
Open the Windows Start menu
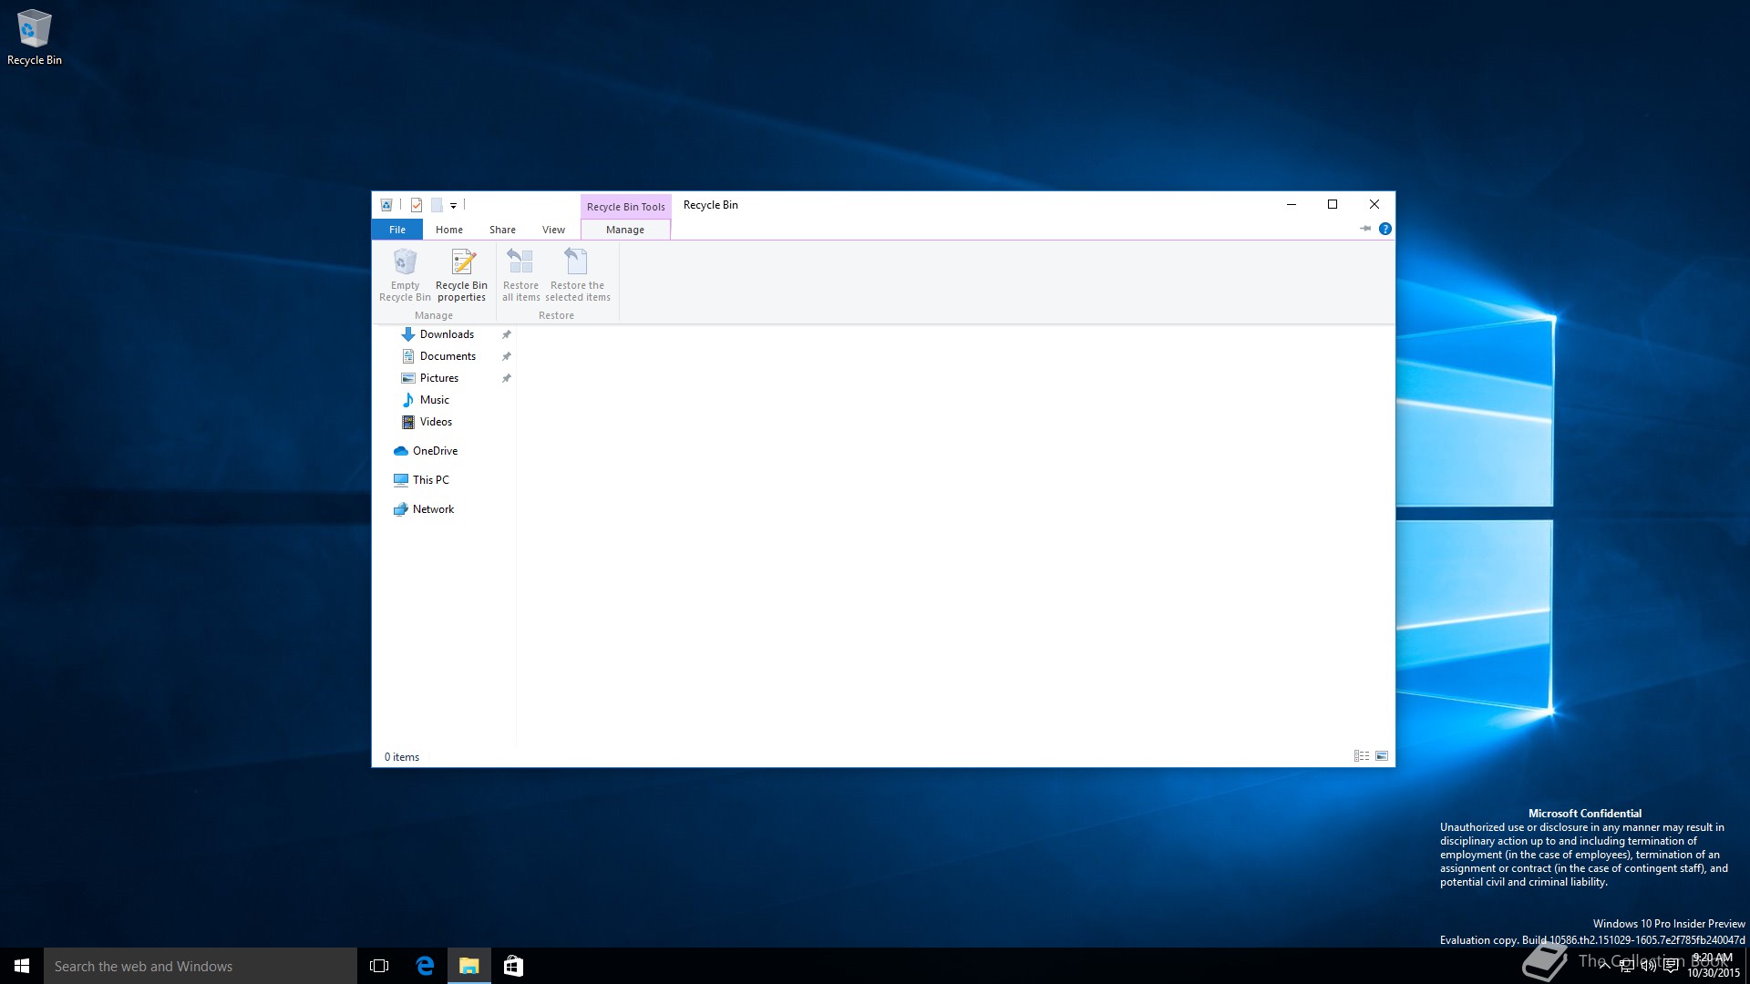click(x=22, y=966)
